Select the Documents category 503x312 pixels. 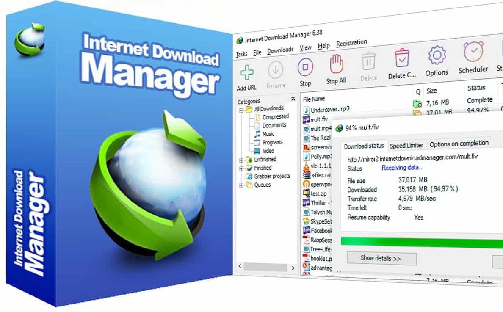(274, 125)
